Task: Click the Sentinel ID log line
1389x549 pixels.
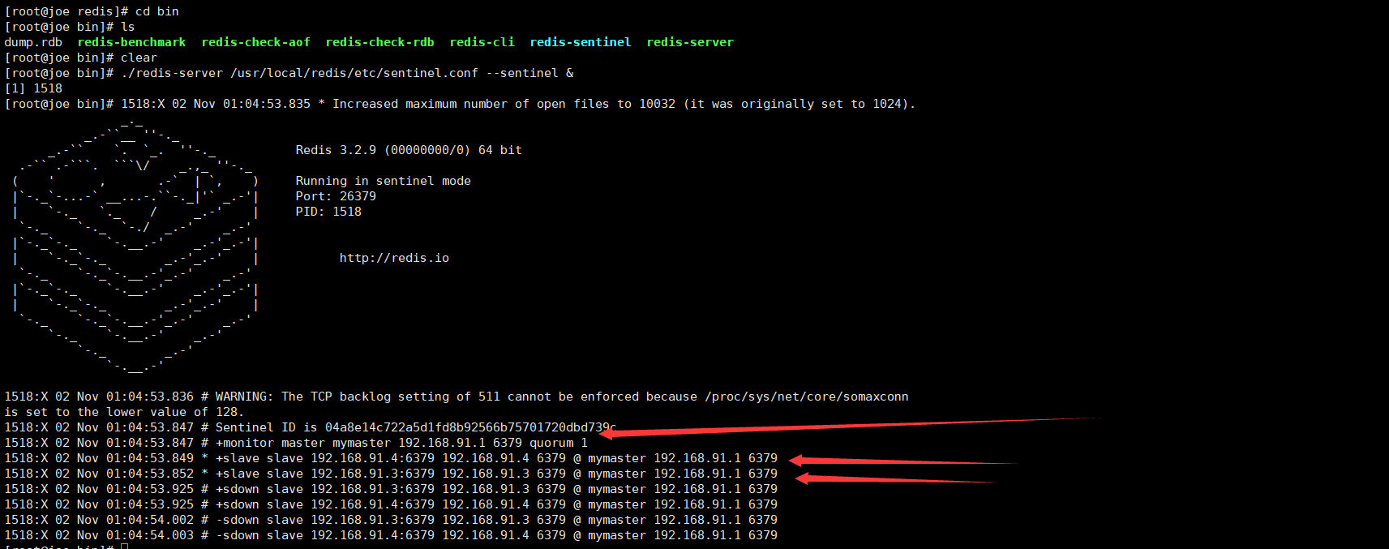Action: click(x=311, y=427)
